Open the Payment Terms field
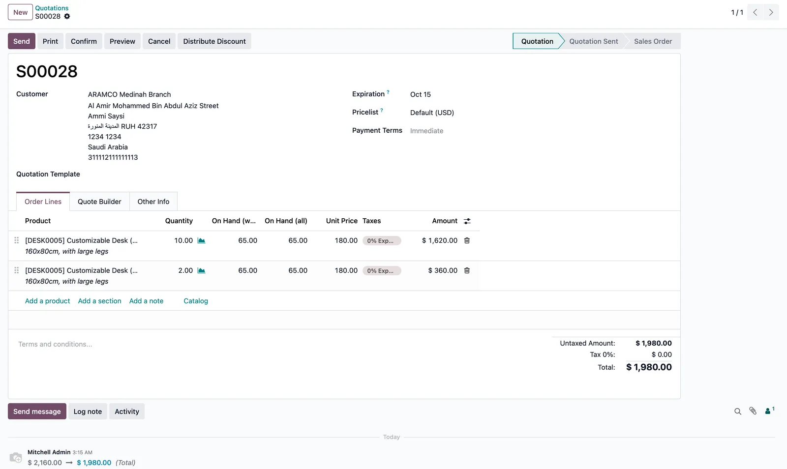 (x=426, y=131)
